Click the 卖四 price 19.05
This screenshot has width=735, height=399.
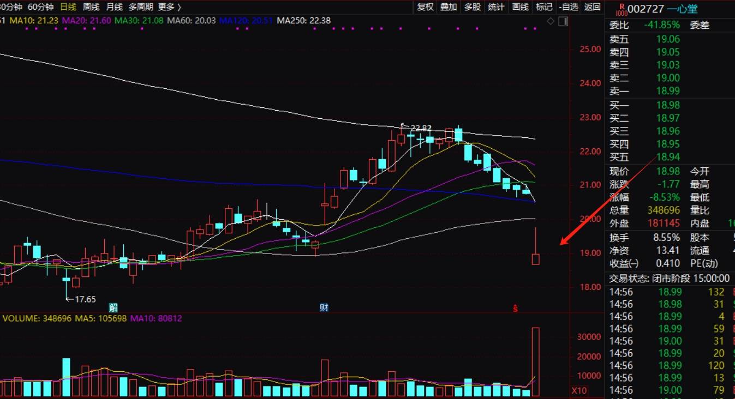click(668, 52)
